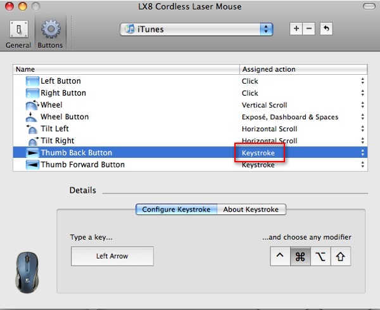Click the Wheel Button row icon

(31, 117)
